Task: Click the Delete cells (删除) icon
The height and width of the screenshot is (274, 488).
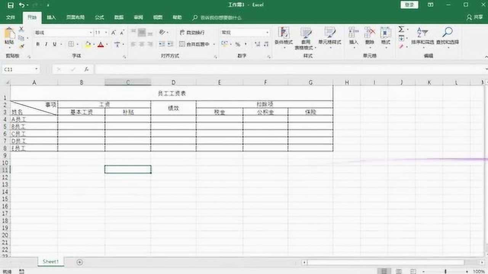Action: point(370,37)
